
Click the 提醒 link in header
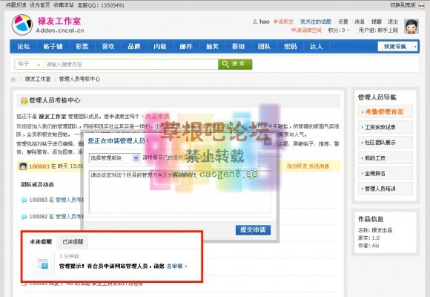click(x=377, y=22)
